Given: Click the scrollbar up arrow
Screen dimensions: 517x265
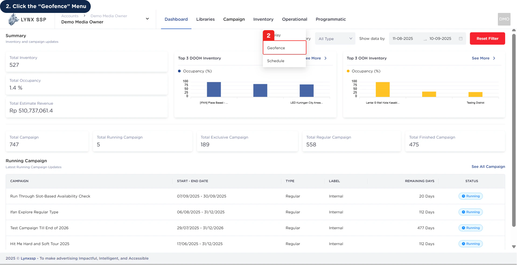Looking at the screenshot, I should (514, 30).
